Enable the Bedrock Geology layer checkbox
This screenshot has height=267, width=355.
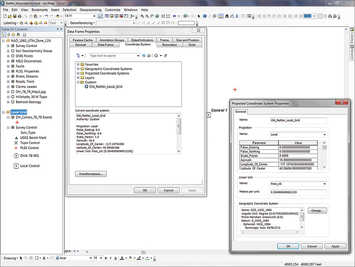pos(13,102)
